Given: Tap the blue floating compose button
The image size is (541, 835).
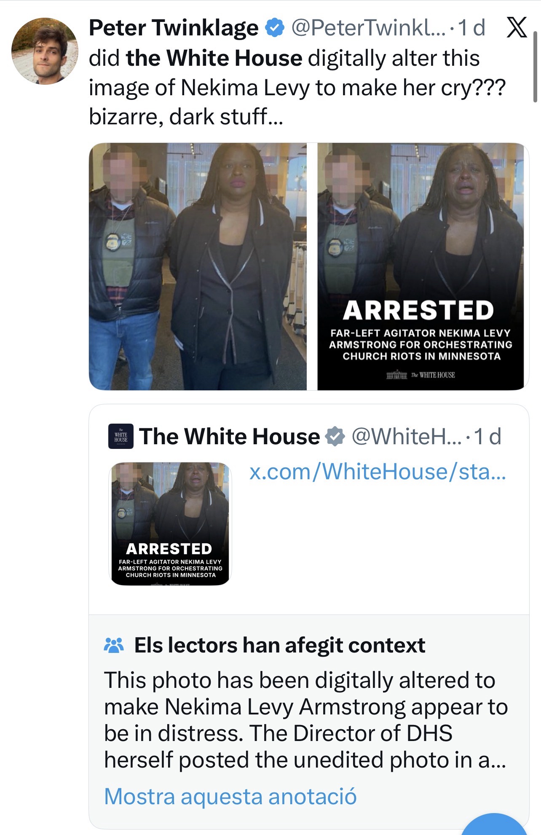Looking at the screenshot, I should pos(495,824).
